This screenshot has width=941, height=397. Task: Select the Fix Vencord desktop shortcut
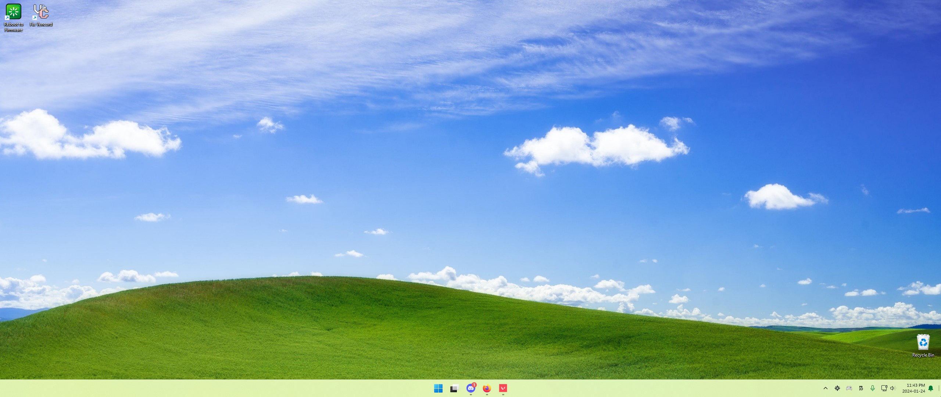point(41,12)
